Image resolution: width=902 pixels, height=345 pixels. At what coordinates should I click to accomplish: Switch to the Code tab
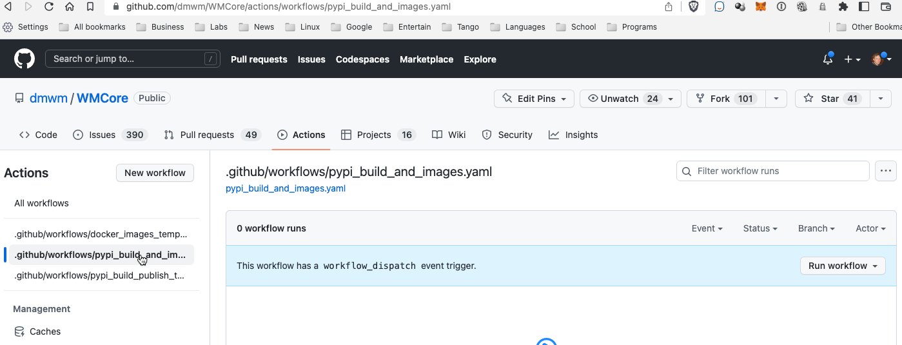coord(39,135)
